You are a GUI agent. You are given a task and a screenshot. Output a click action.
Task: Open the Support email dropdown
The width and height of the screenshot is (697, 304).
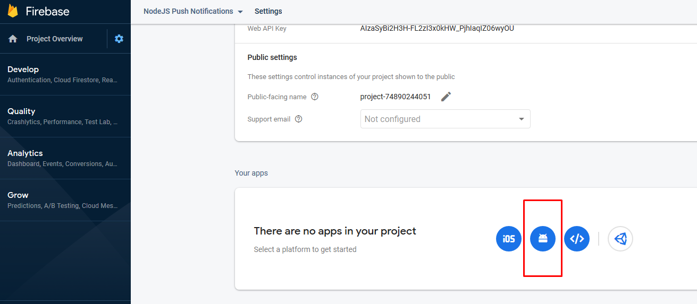pos(445,119)
